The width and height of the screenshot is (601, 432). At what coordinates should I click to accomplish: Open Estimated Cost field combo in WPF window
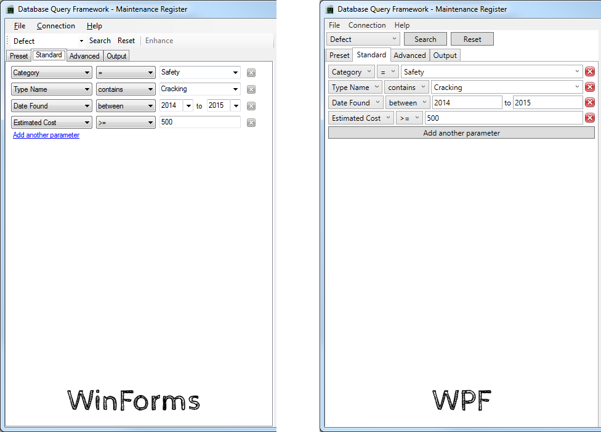(x=361, y=118)
